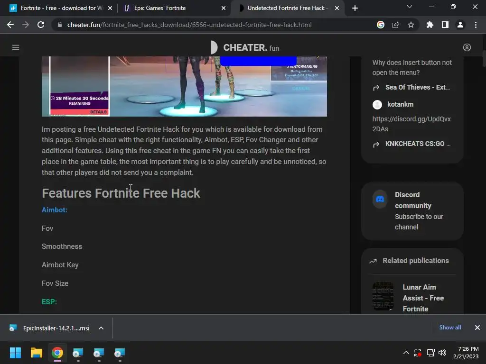
Task: Show hidden system tray icons
Action: pos(406,353)
